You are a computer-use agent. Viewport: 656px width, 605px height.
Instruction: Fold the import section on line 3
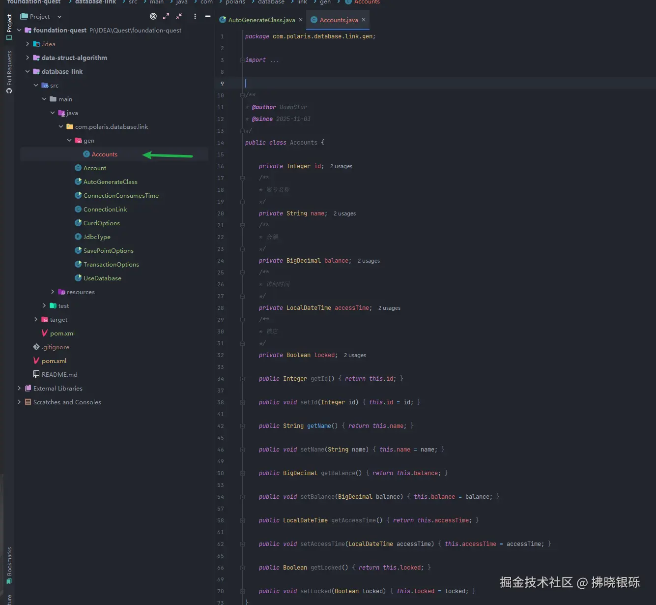(x=242, y=60)
